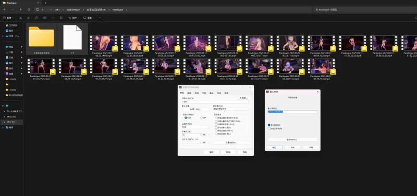The height and width of the screenshot is (196, 417).
Task: Select the blank file named 7.7
Action: click(x=72, y=38)
